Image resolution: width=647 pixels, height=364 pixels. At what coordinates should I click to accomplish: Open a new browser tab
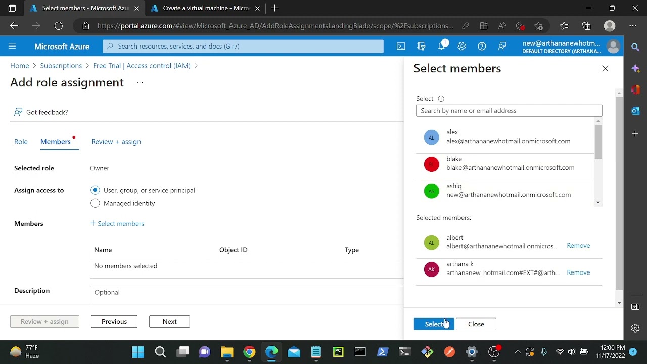tap(274, 8)
